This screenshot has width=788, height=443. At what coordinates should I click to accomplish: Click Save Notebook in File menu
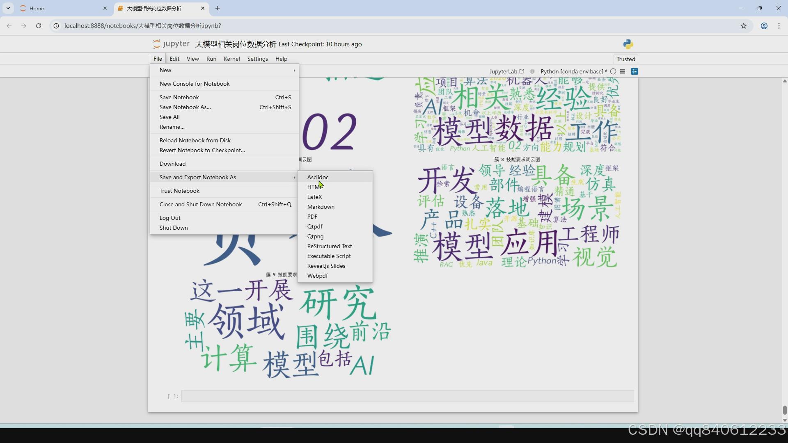tap(179, 97)
